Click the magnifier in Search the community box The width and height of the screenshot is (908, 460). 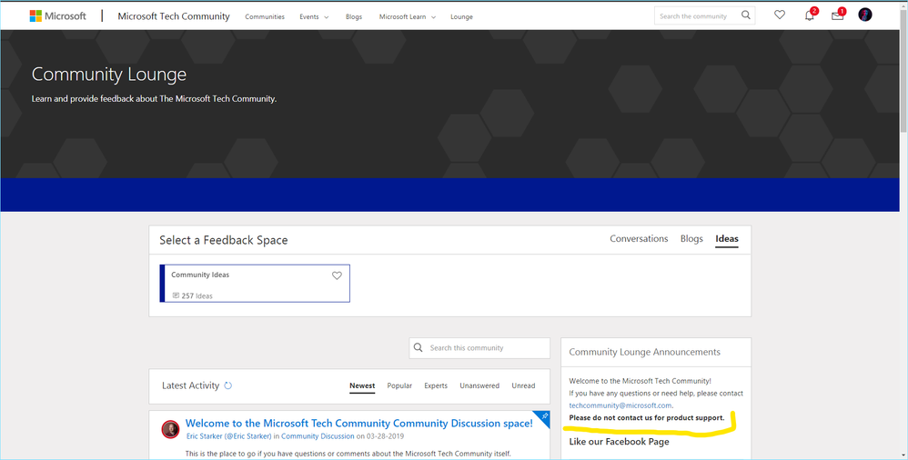746,15
